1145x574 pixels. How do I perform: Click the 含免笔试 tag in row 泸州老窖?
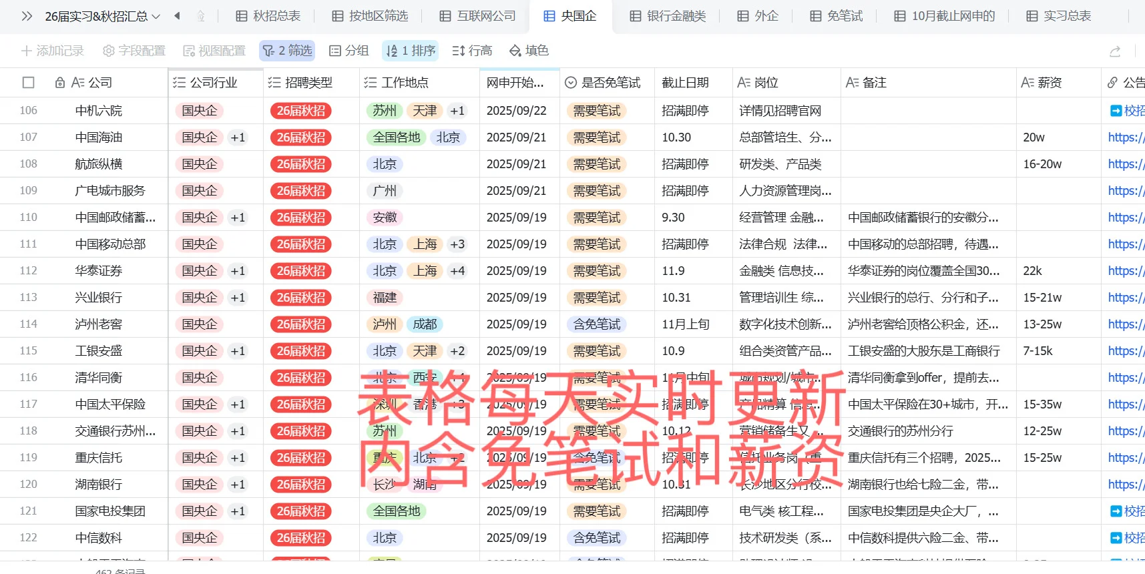click(x=597, y=324)
